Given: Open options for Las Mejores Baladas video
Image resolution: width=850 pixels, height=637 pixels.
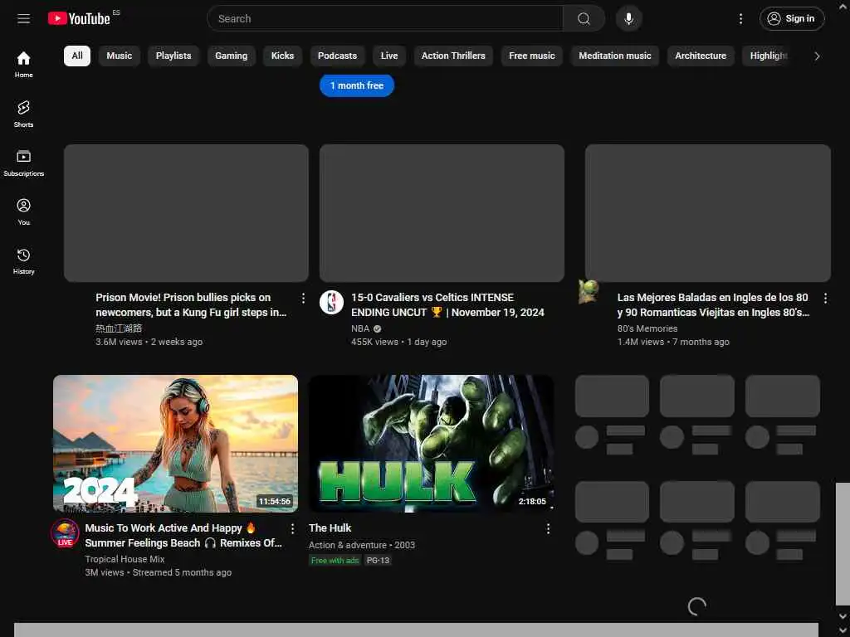Looking at the screenshot, I should [825, 298].
